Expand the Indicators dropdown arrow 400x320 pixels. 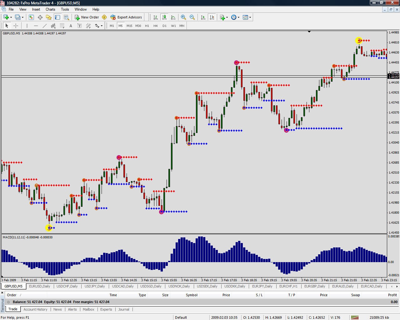click(227, 17)
